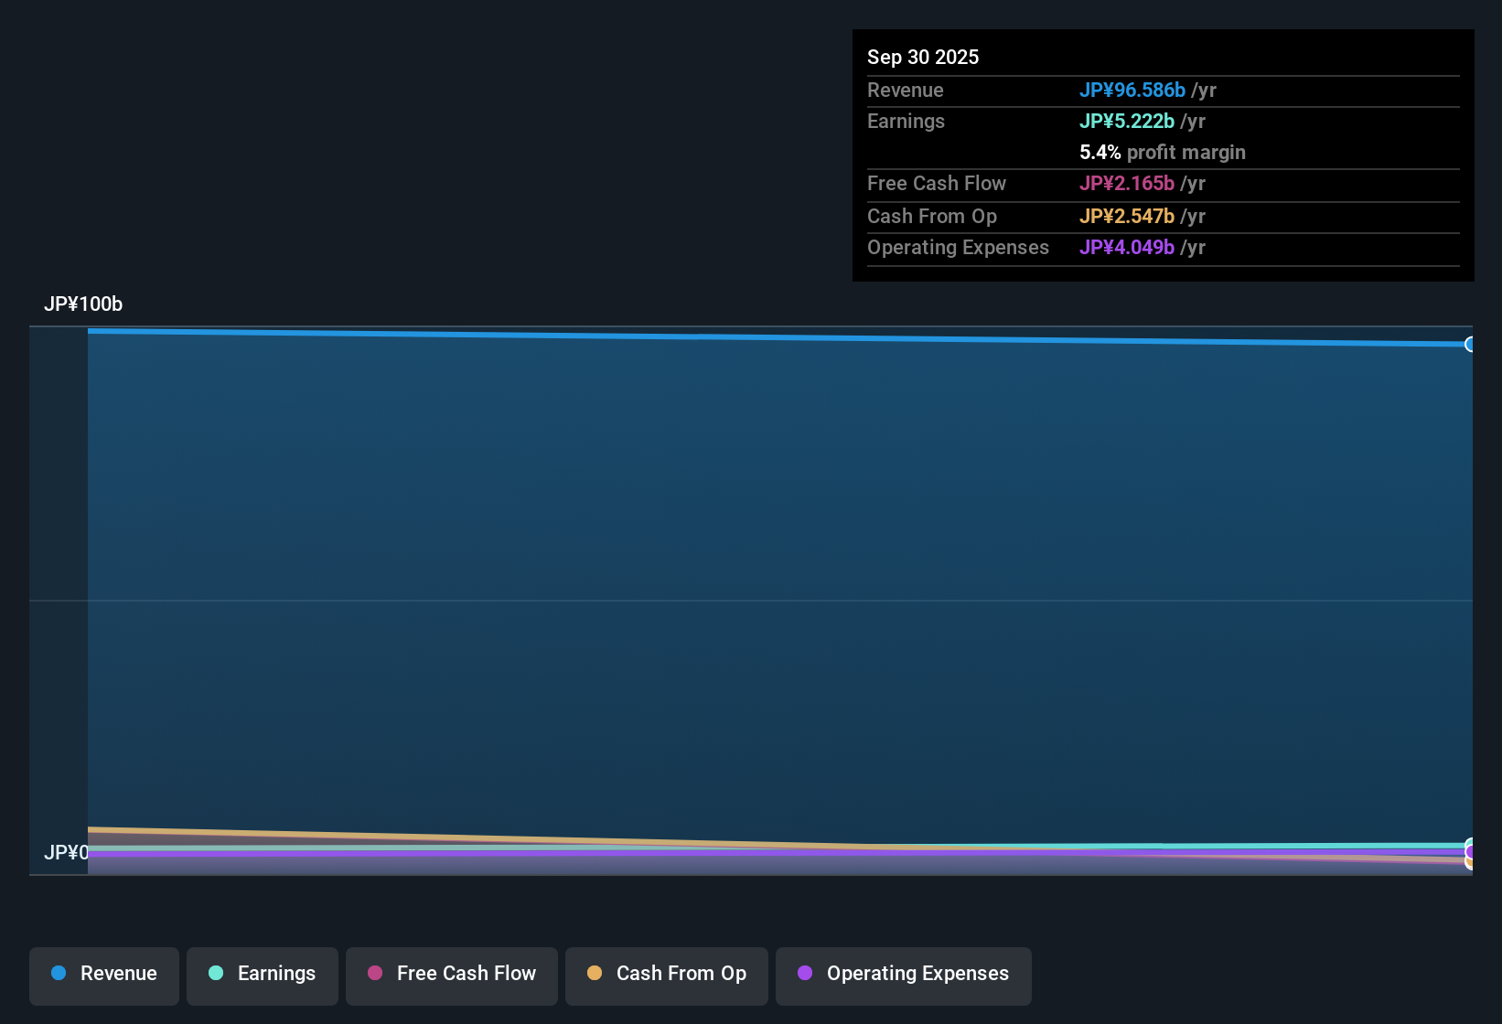This screenshot has height=1024, width=1502.
Task: Select the JP¥5.222b earnings value
Action: pos(1127,122)
